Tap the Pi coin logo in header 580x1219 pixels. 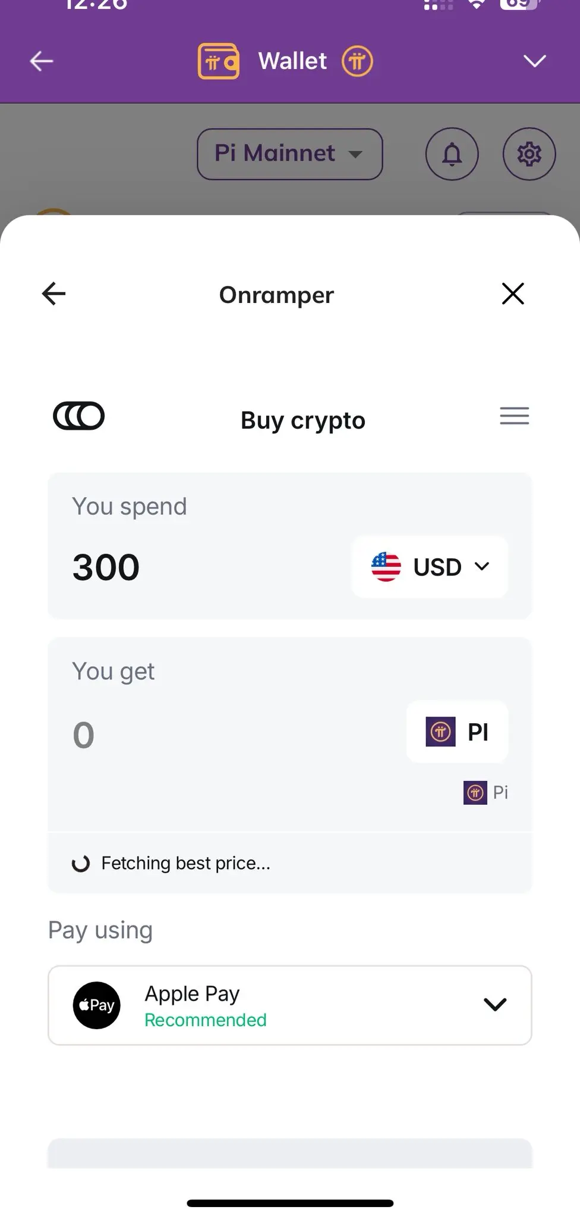coord(357,61)
